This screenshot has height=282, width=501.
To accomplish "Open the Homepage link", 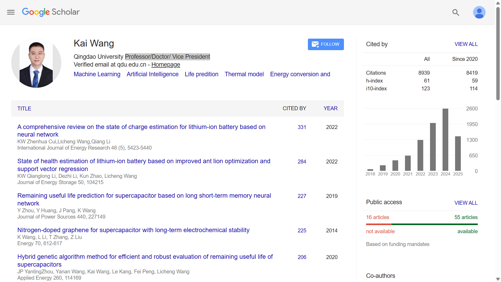I will pos(166,64).
